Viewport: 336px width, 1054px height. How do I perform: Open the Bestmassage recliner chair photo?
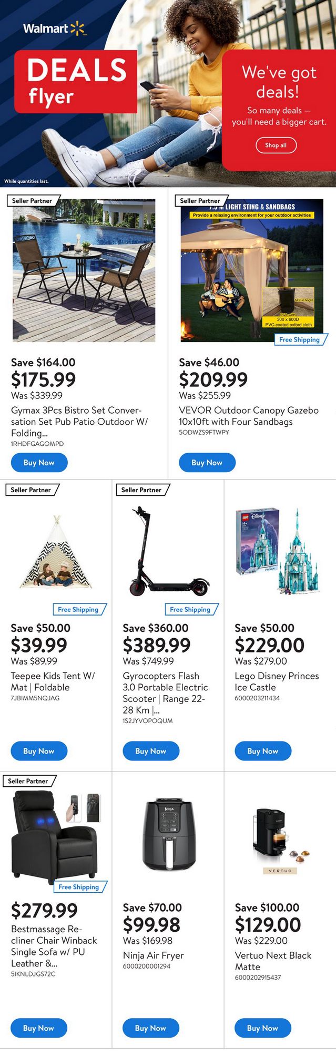[x=55, y=833]
